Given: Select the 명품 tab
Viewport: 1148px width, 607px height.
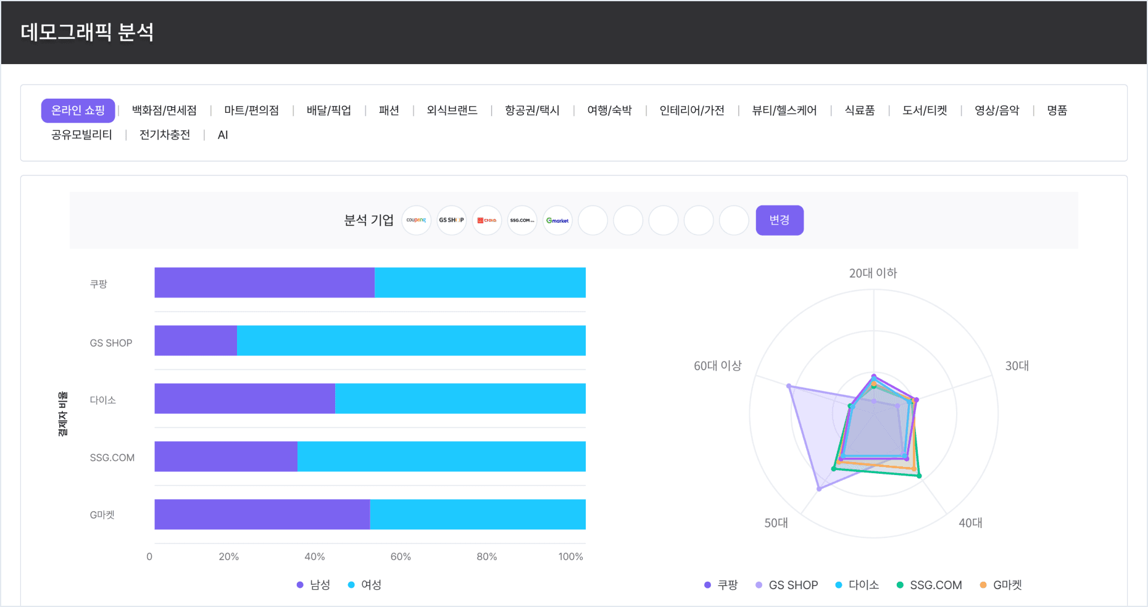Looking at the screenshot, I should (x=1057, y=110).
